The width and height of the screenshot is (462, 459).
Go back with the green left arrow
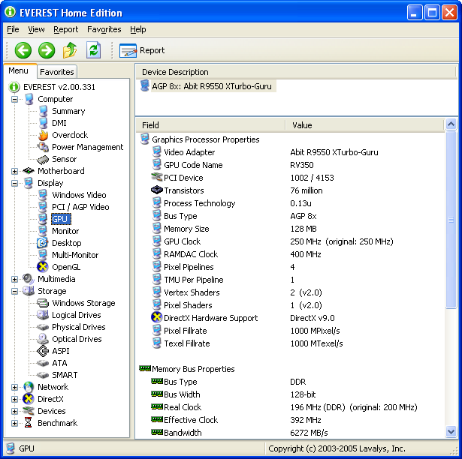[x=23, y=50]
